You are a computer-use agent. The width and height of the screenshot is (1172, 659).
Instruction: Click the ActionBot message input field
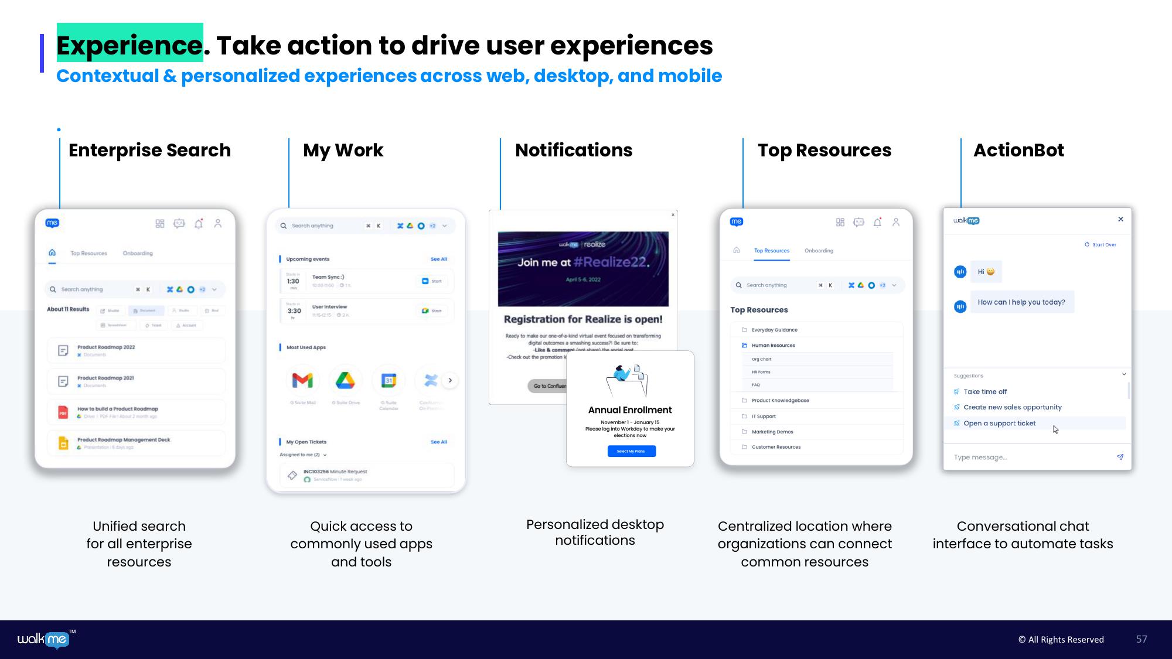pyautogui.click(x=1030, y=457)
